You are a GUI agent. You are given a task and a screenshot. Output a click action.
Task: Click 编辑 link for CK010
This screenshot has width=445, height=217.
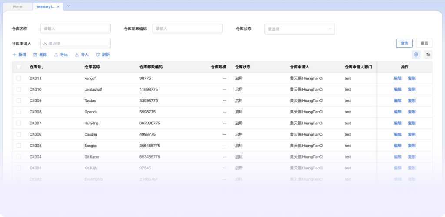click(398, 89)
